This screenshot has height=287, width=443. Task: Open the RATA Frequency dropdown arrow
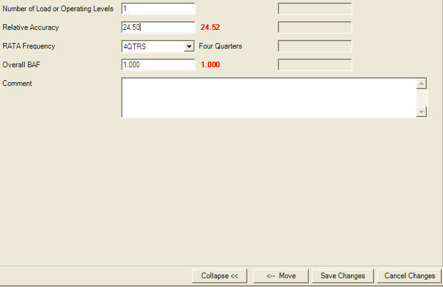pyautogui.click(x=189, y=46)
